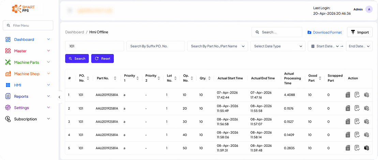Viewport: 378px width, 160px height.
Task: Click the checklist icon in row 2
Action: coord(357,108)
